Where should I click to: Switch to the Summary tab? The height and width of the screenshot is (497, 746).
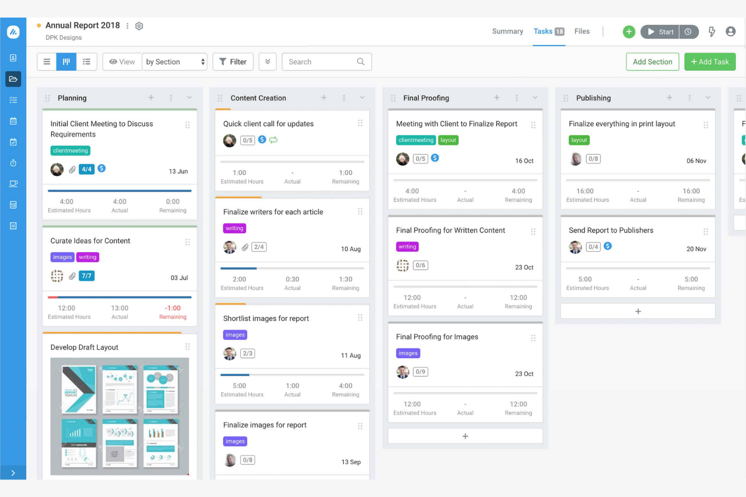pyautogui.click(x=507, y=31)
